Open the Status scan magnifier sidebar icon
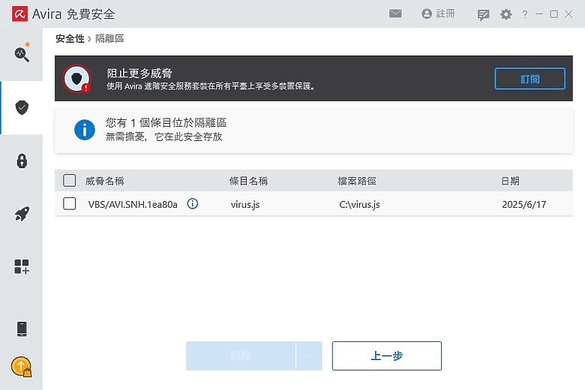The image size is (585, 390). pyautogui.click(x=22, y=54)
